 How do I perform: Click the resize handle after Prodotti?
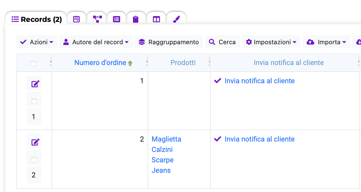click(209, 62)
